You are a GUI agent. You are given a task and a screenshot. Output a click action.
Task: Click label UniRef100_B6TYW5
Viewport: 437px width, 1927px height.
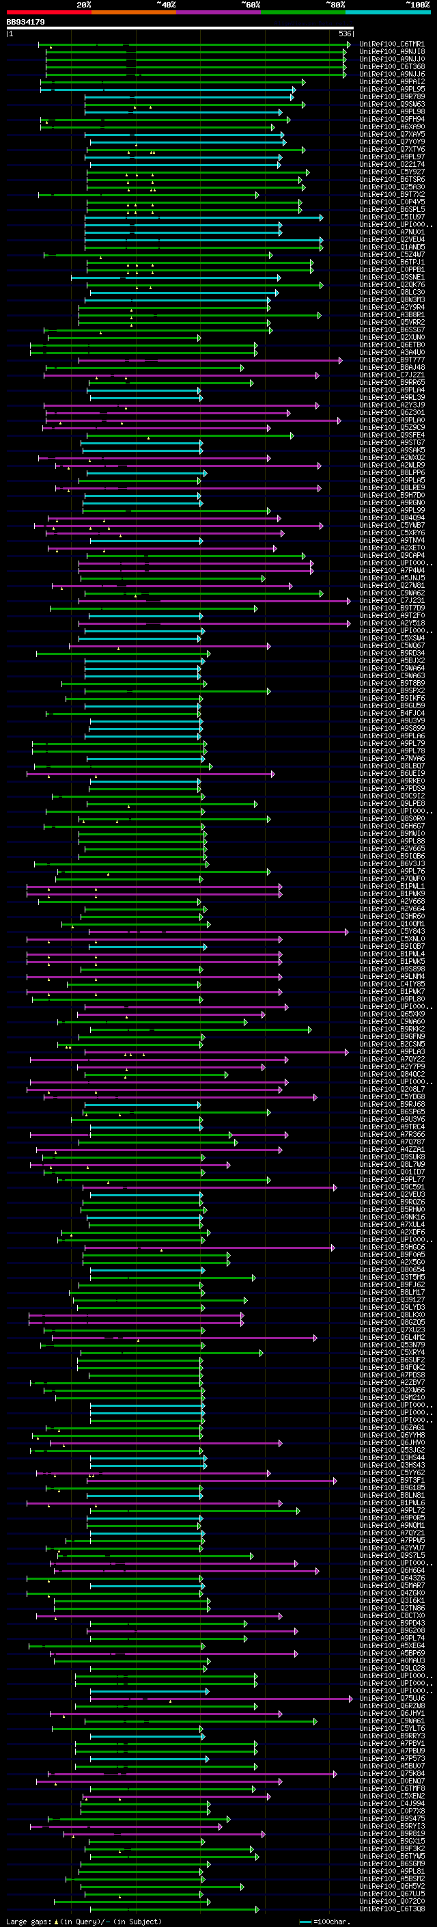coord(392,1856)
